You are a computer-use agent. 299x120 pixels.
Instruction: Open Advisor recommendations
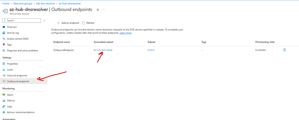pos(21,112)
